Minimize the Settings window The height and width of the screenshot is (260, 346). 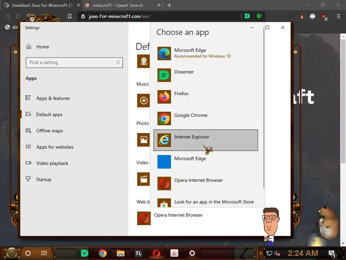tap(251, 27)
